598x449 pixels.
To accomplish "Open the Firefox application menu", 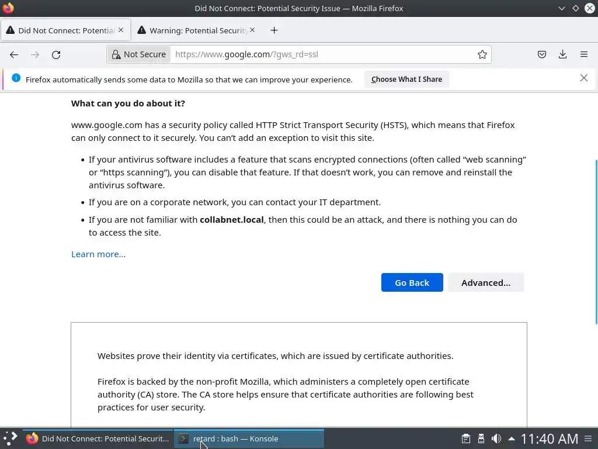I will click(x=583, y=54).
